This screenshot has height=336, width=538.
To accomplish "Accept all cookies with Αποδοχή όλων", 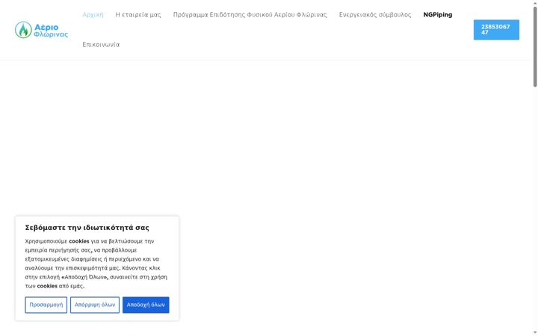I will click(146, 305).
